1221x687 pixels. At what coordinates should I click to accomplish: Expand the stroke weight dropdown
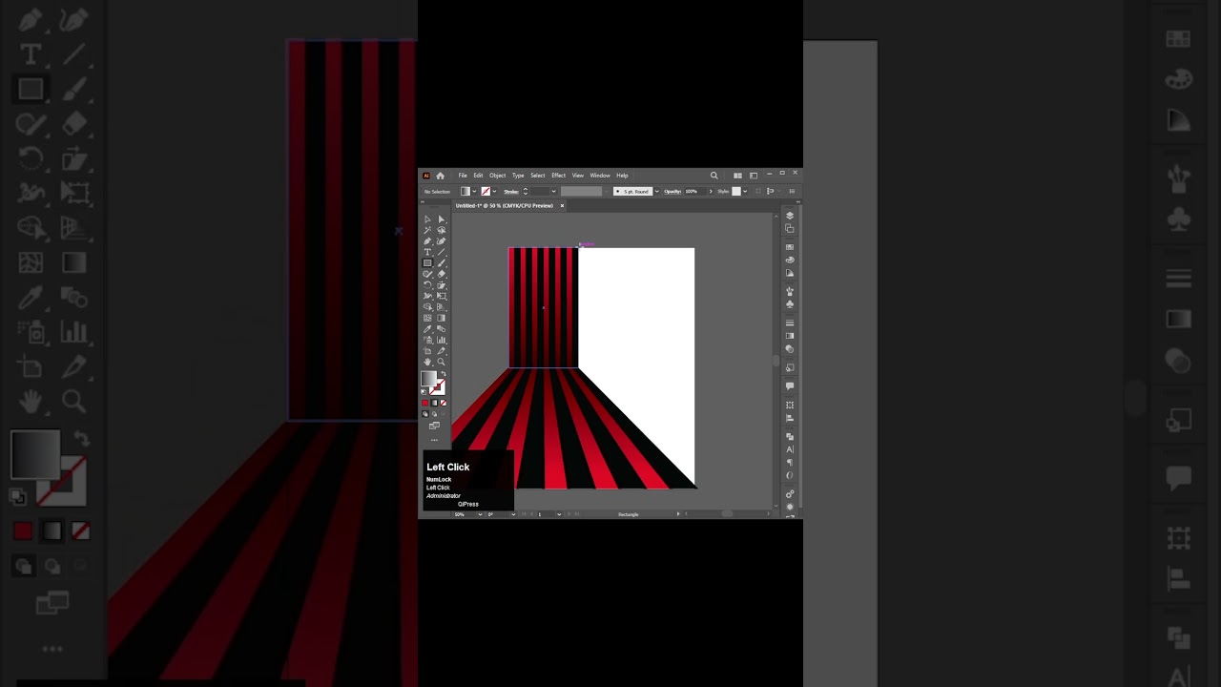coord(554,191)
